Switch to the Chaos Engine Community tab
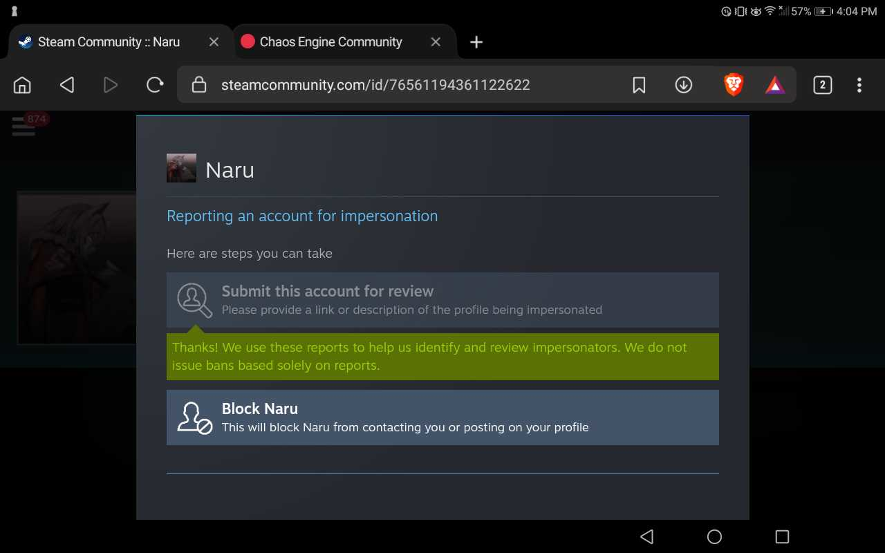Viewport: 885px width, 553px height. (x=330, y=42)
